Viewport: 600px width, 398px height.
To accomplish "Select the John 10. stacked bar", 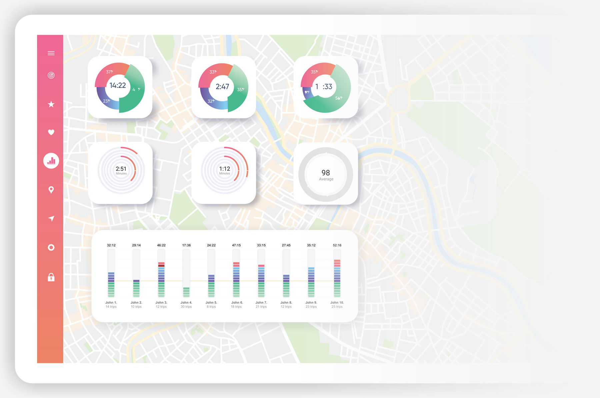I will tap(337, 273).
